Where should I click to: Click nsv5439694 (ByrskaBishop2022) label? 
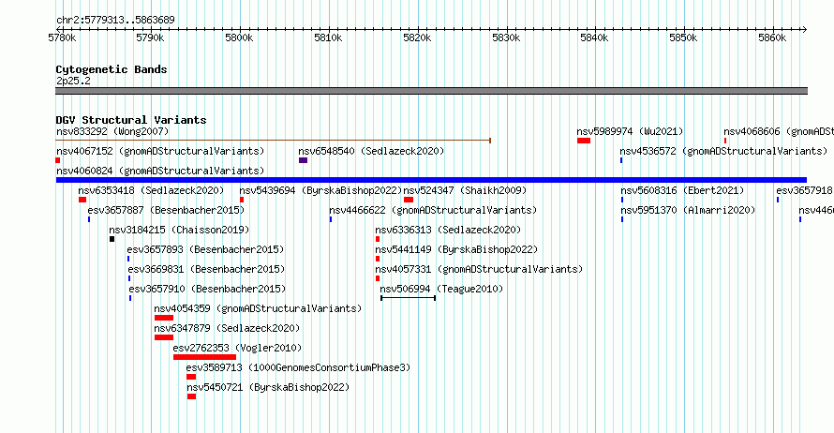point(320,190)
